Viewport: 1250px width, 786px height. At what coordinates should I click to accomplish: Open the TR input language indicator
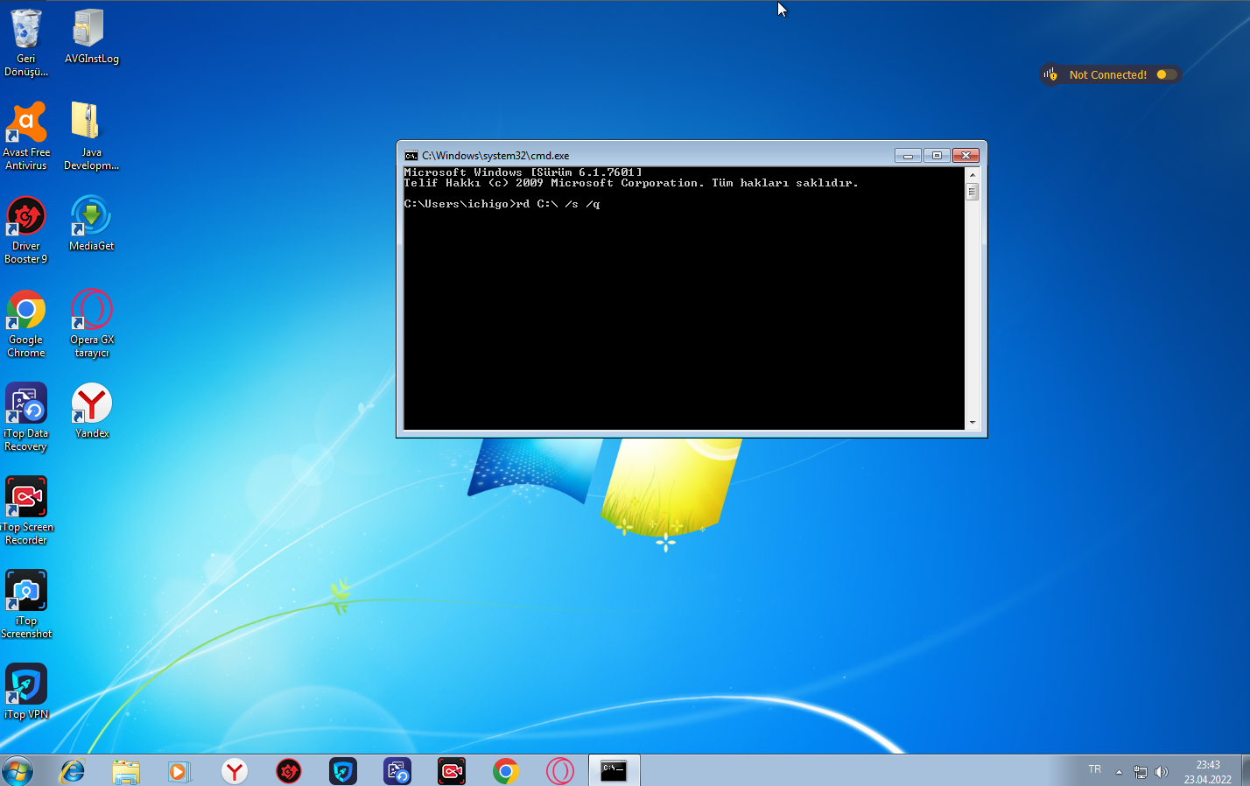click(1095, 769)
